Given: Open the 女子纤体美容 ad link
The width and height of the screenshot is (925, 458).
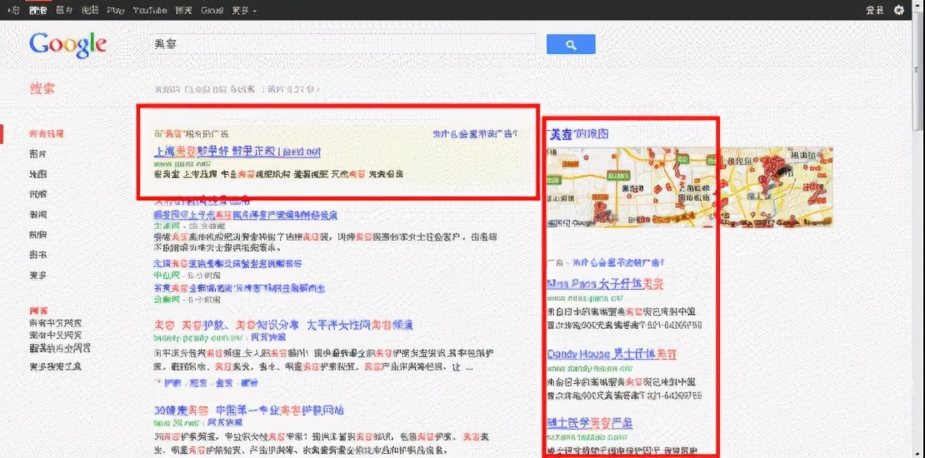Looking at the screenshot, I should 606,284.
